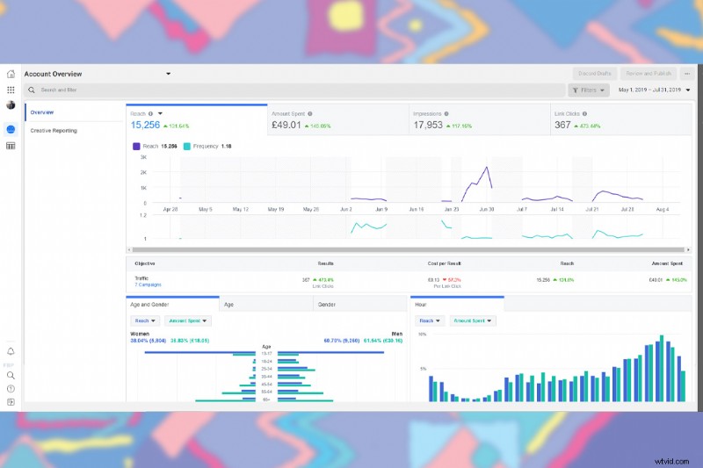The height and width of the screenshot is (468, 703).
Task: Open notifications bell icon
Action: 11,351
